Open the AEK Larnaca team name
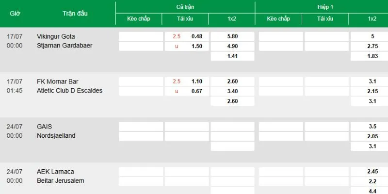Image resolution: width=388 pixels, height=194 pixels. click(55, 172)
